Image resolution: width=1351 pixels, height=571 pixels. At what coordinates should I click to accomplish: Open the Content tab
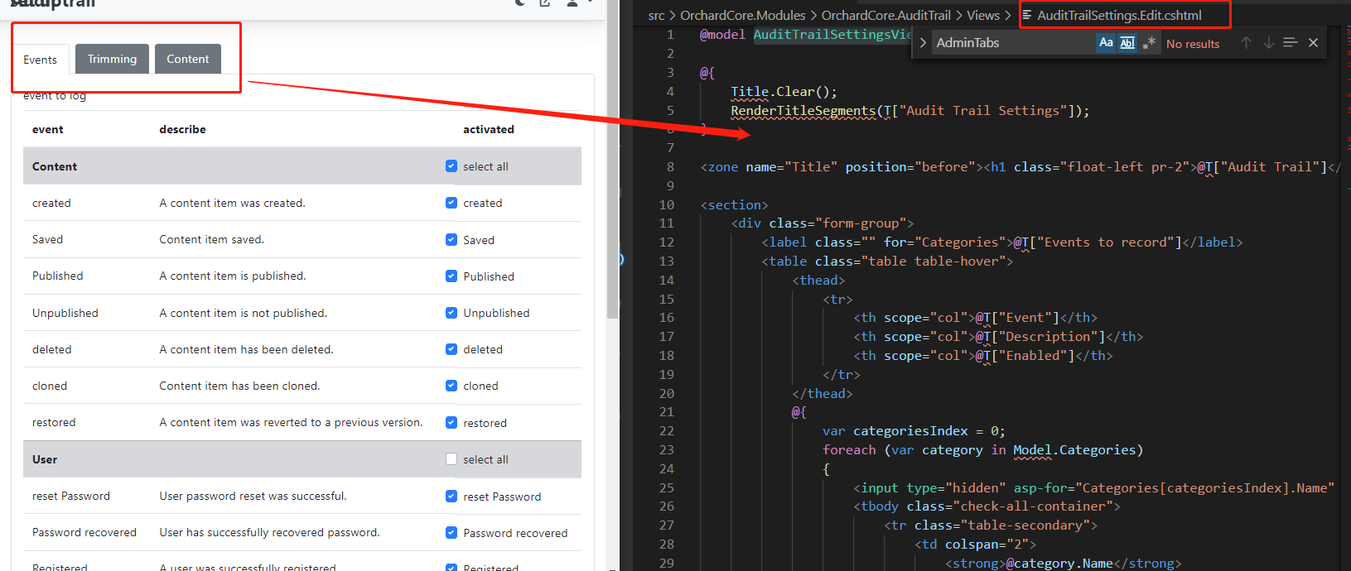[x=188, y=59]
